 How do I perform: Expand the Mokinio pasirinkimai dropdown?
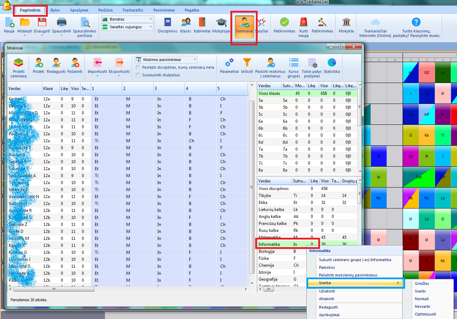click(x=195, y=60)
